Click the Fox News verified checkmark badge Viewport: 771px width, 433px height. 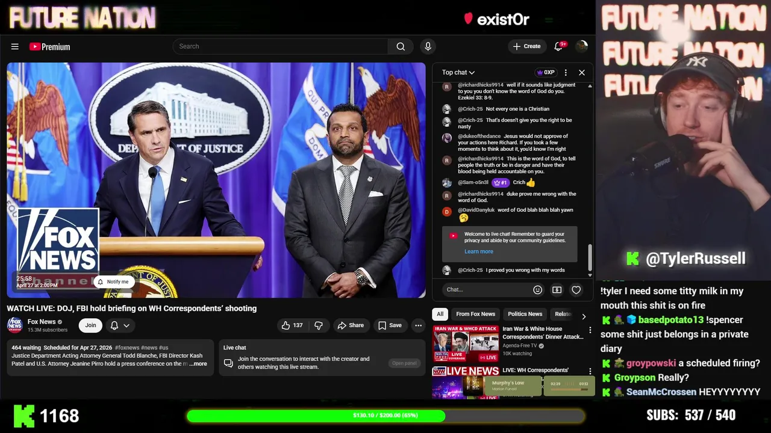coord(60,322)
